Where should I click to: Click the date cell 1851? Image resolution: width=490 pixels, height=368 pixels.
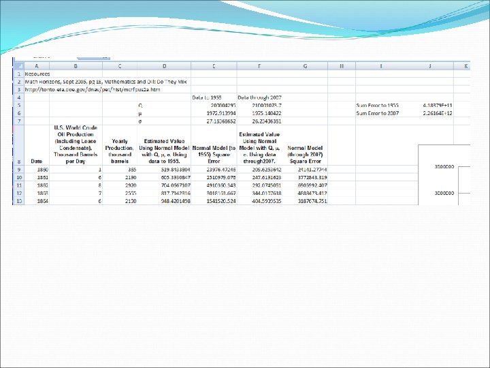pyautogui.click(x=42, y=177)
